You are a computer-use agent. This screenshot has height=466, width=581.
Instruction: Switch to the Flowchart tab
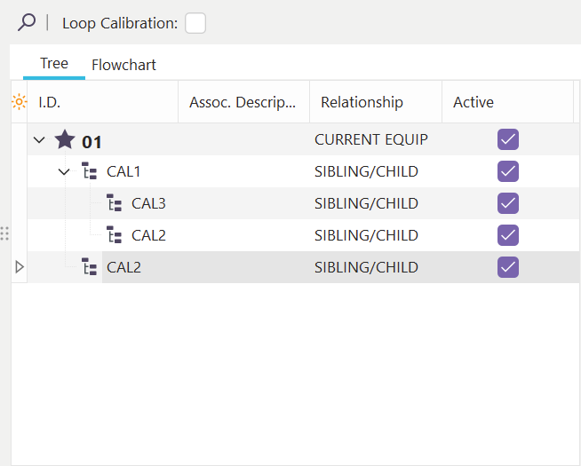pyautogui.click(x=123, y=65)
